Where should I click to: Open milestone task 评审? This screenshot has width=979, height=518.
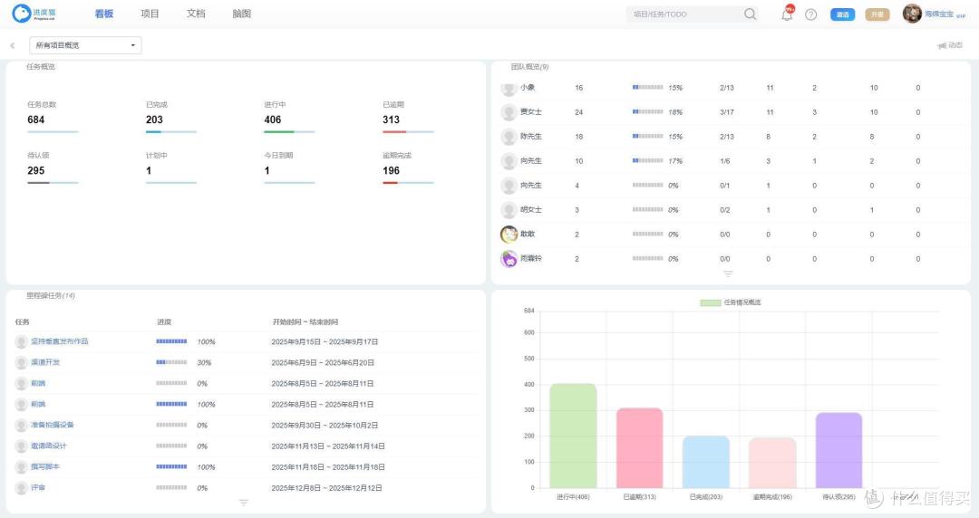tap(38, 487)
